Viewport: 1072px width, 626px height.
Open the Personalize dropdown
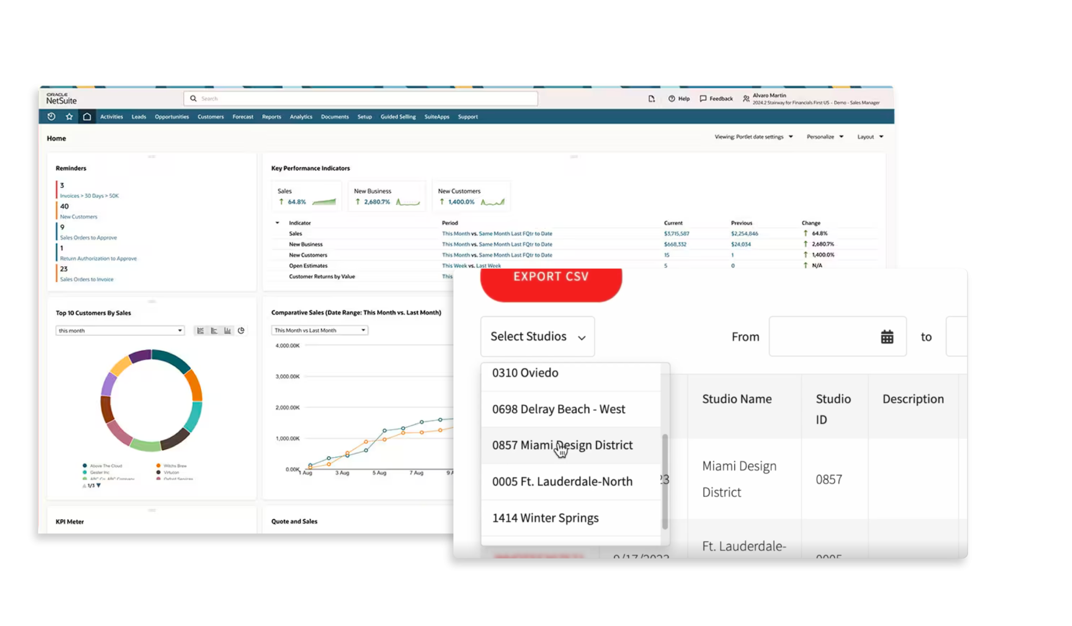coord(825,137)
